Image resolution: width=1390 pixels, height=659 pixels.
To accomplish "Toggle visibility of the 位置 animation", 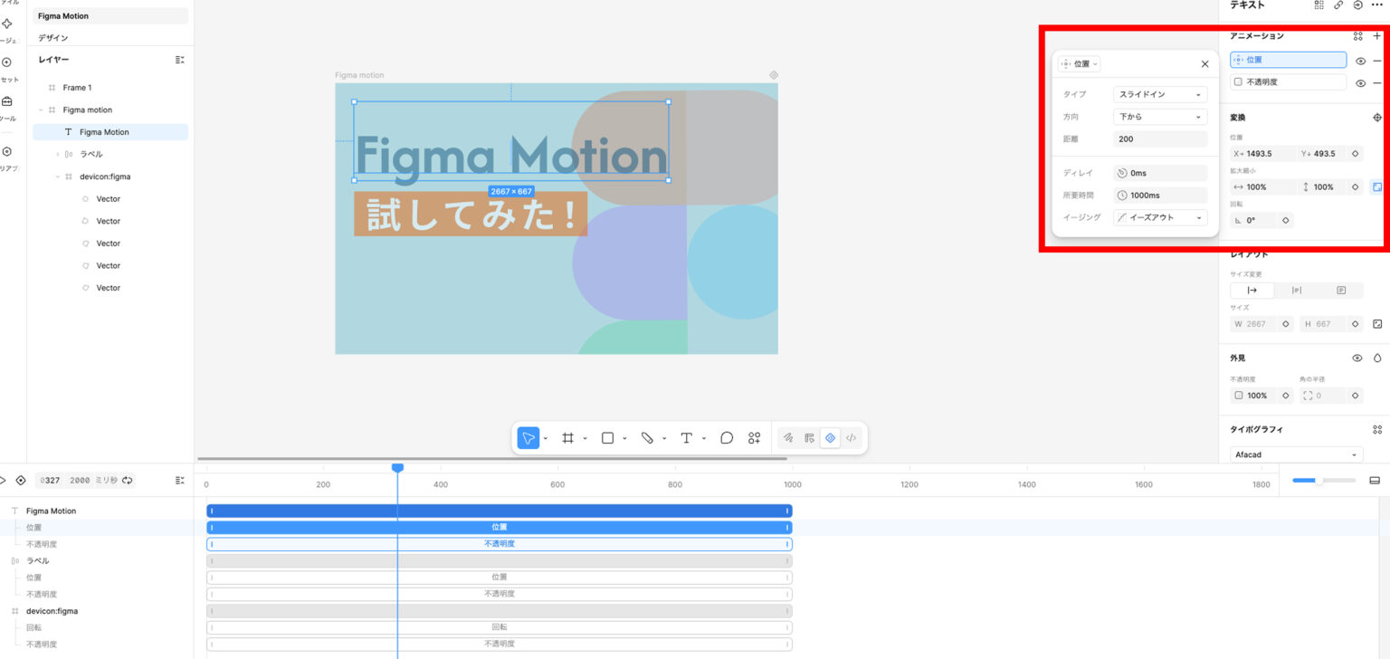I will [x=1360, y=61].
